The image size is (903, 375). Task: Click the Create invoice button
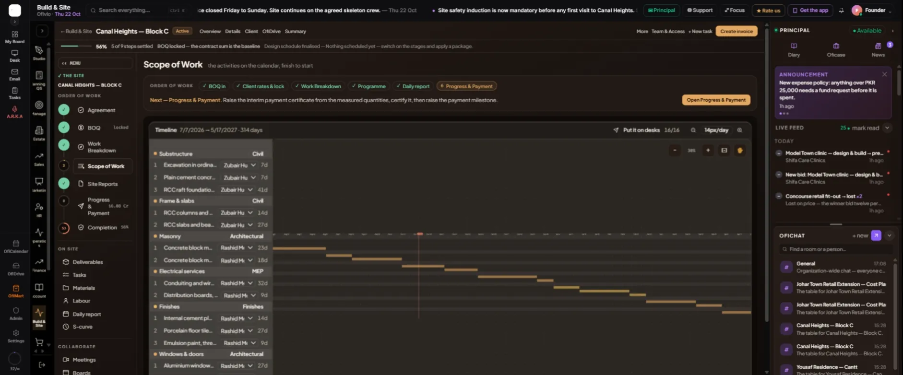(x=737, y=31)
